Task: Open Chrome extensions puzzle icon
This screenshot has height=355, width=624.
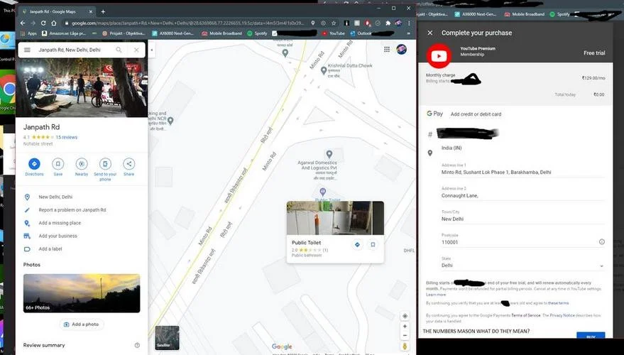Action: click(x=388, y=23)
